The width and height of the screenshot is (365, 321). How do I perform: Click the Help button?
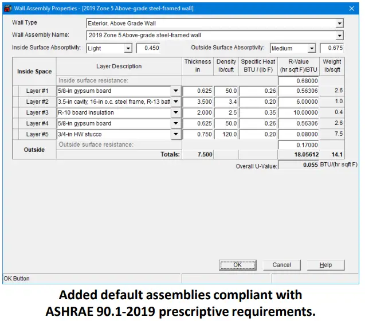point(325,265)
